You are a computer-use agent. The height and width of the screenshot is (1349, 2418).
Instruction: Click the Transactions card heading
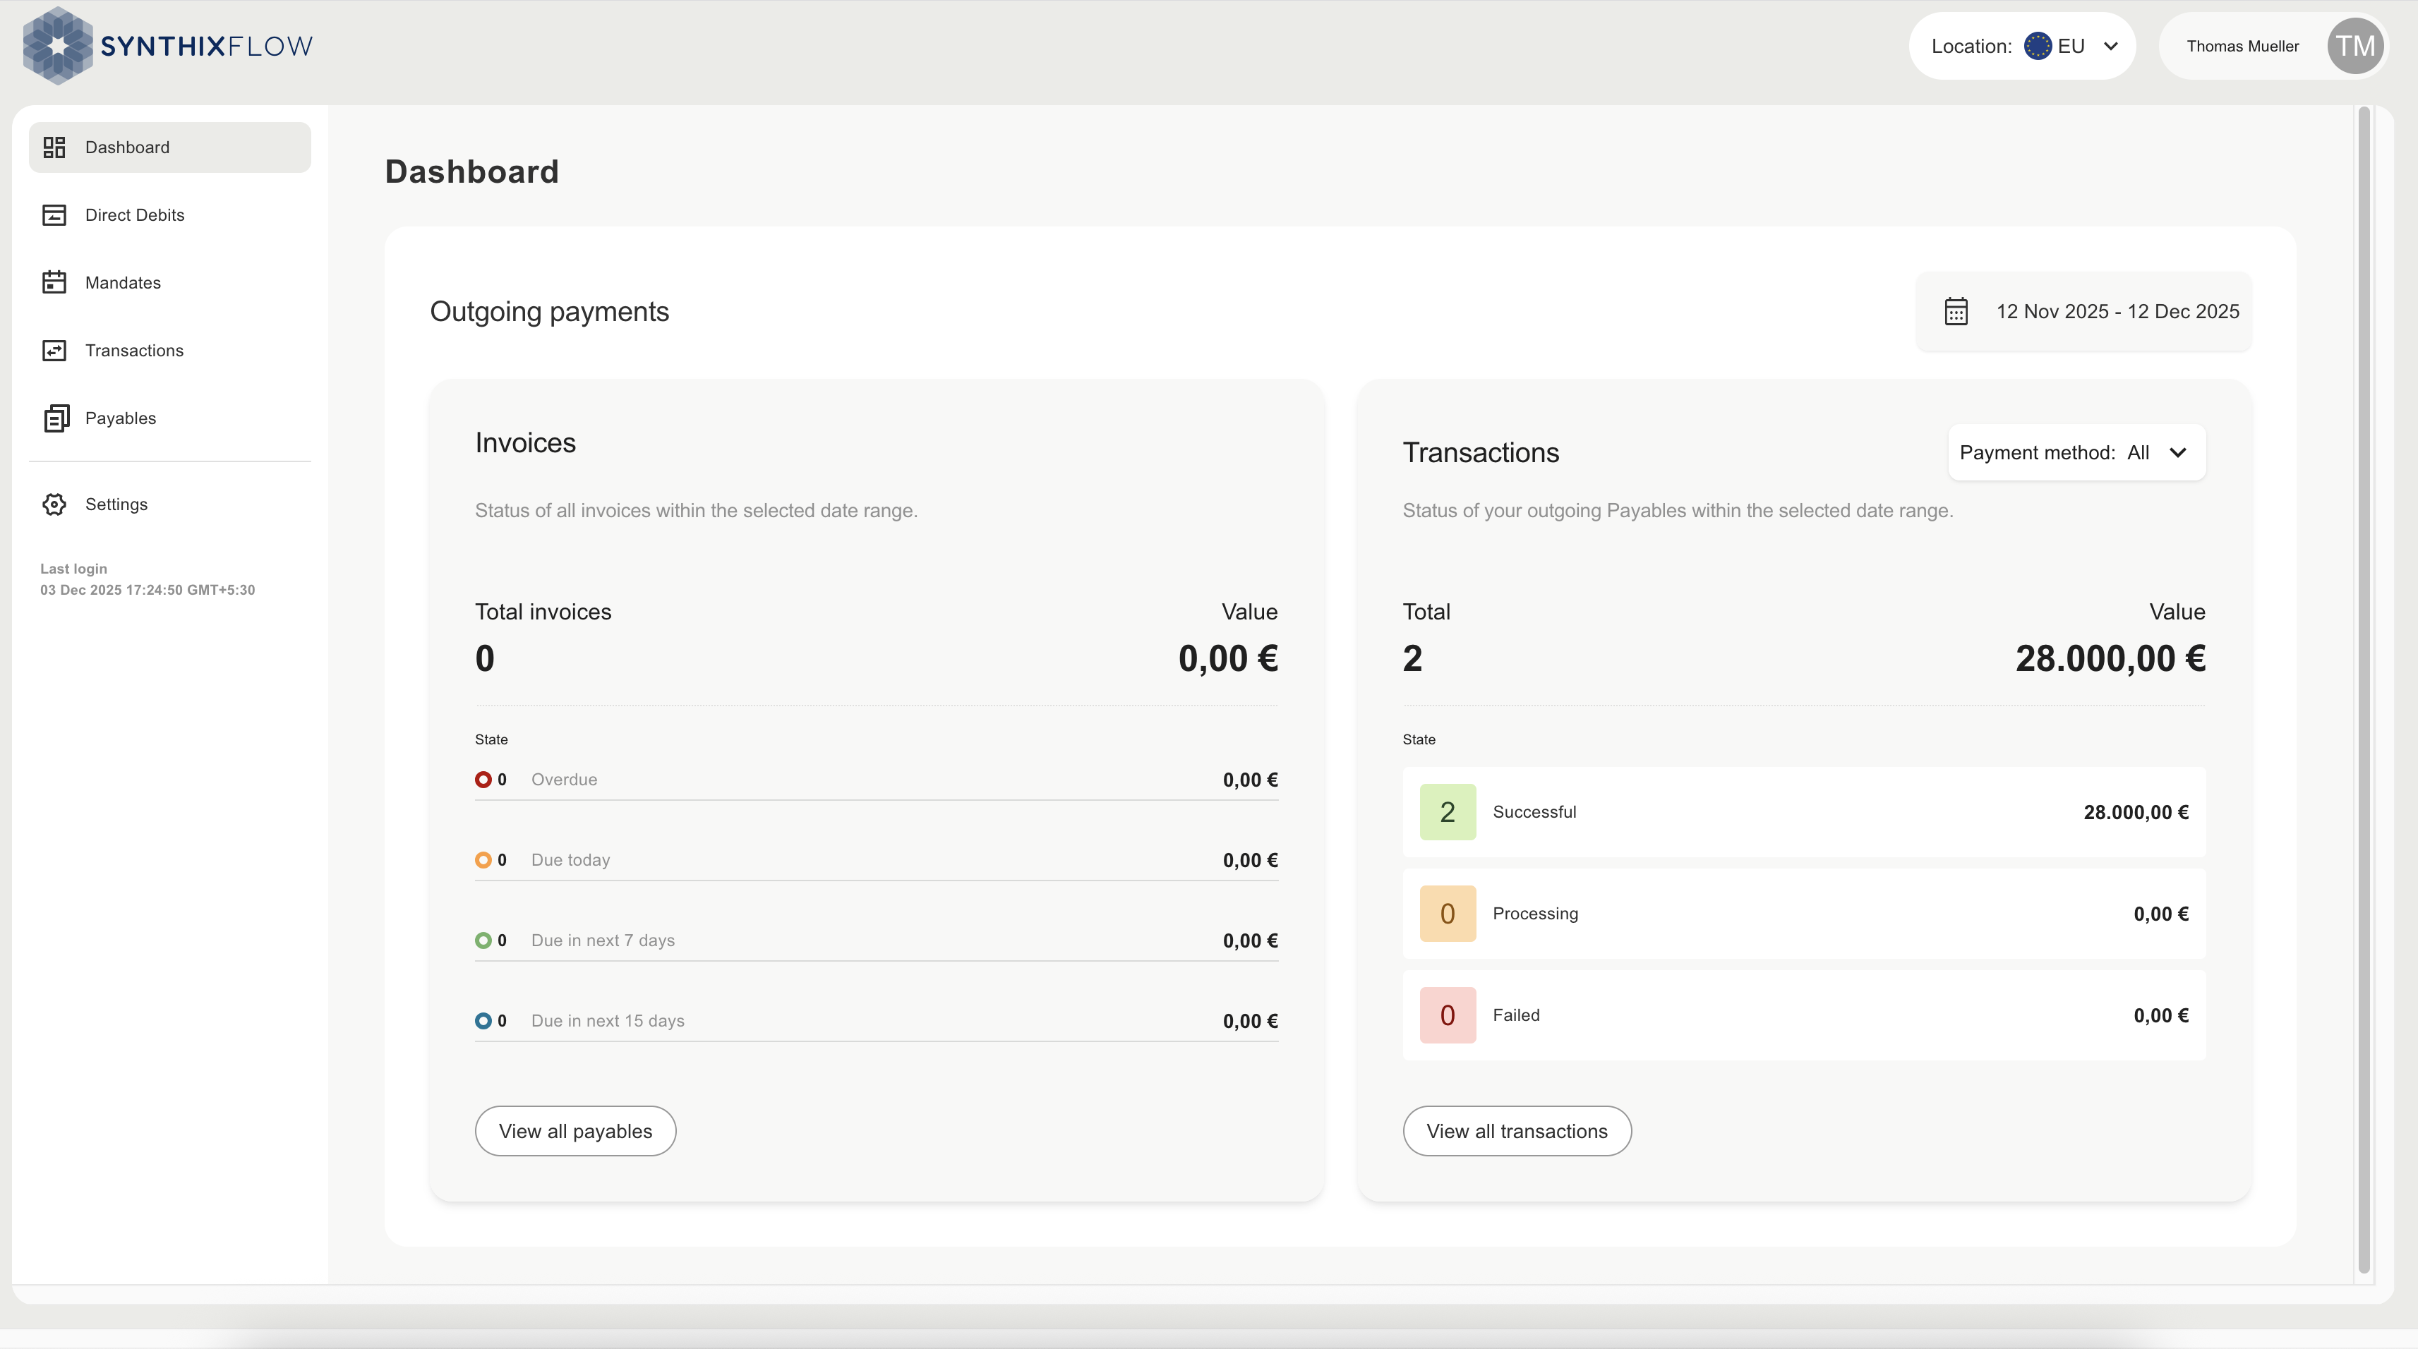[1480, 453]
